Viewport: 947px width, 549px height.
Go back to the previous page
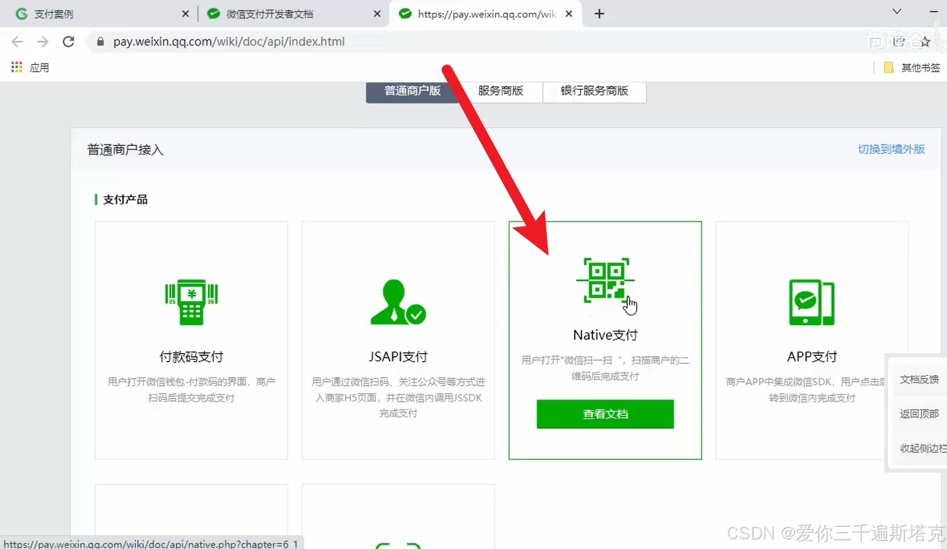[x=17, y=42]
